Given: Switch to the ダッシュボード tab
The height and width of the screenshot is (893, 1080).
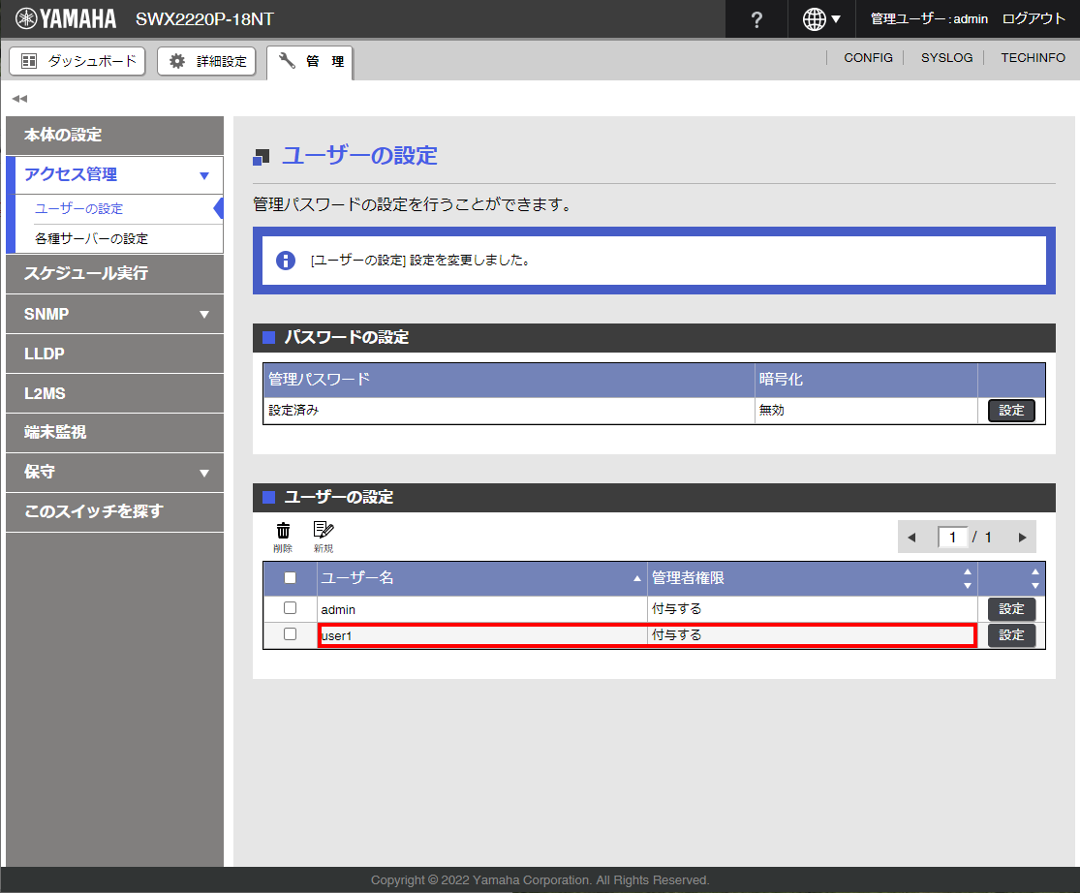Looking at the screenshot, I should (x=77, y=61).
